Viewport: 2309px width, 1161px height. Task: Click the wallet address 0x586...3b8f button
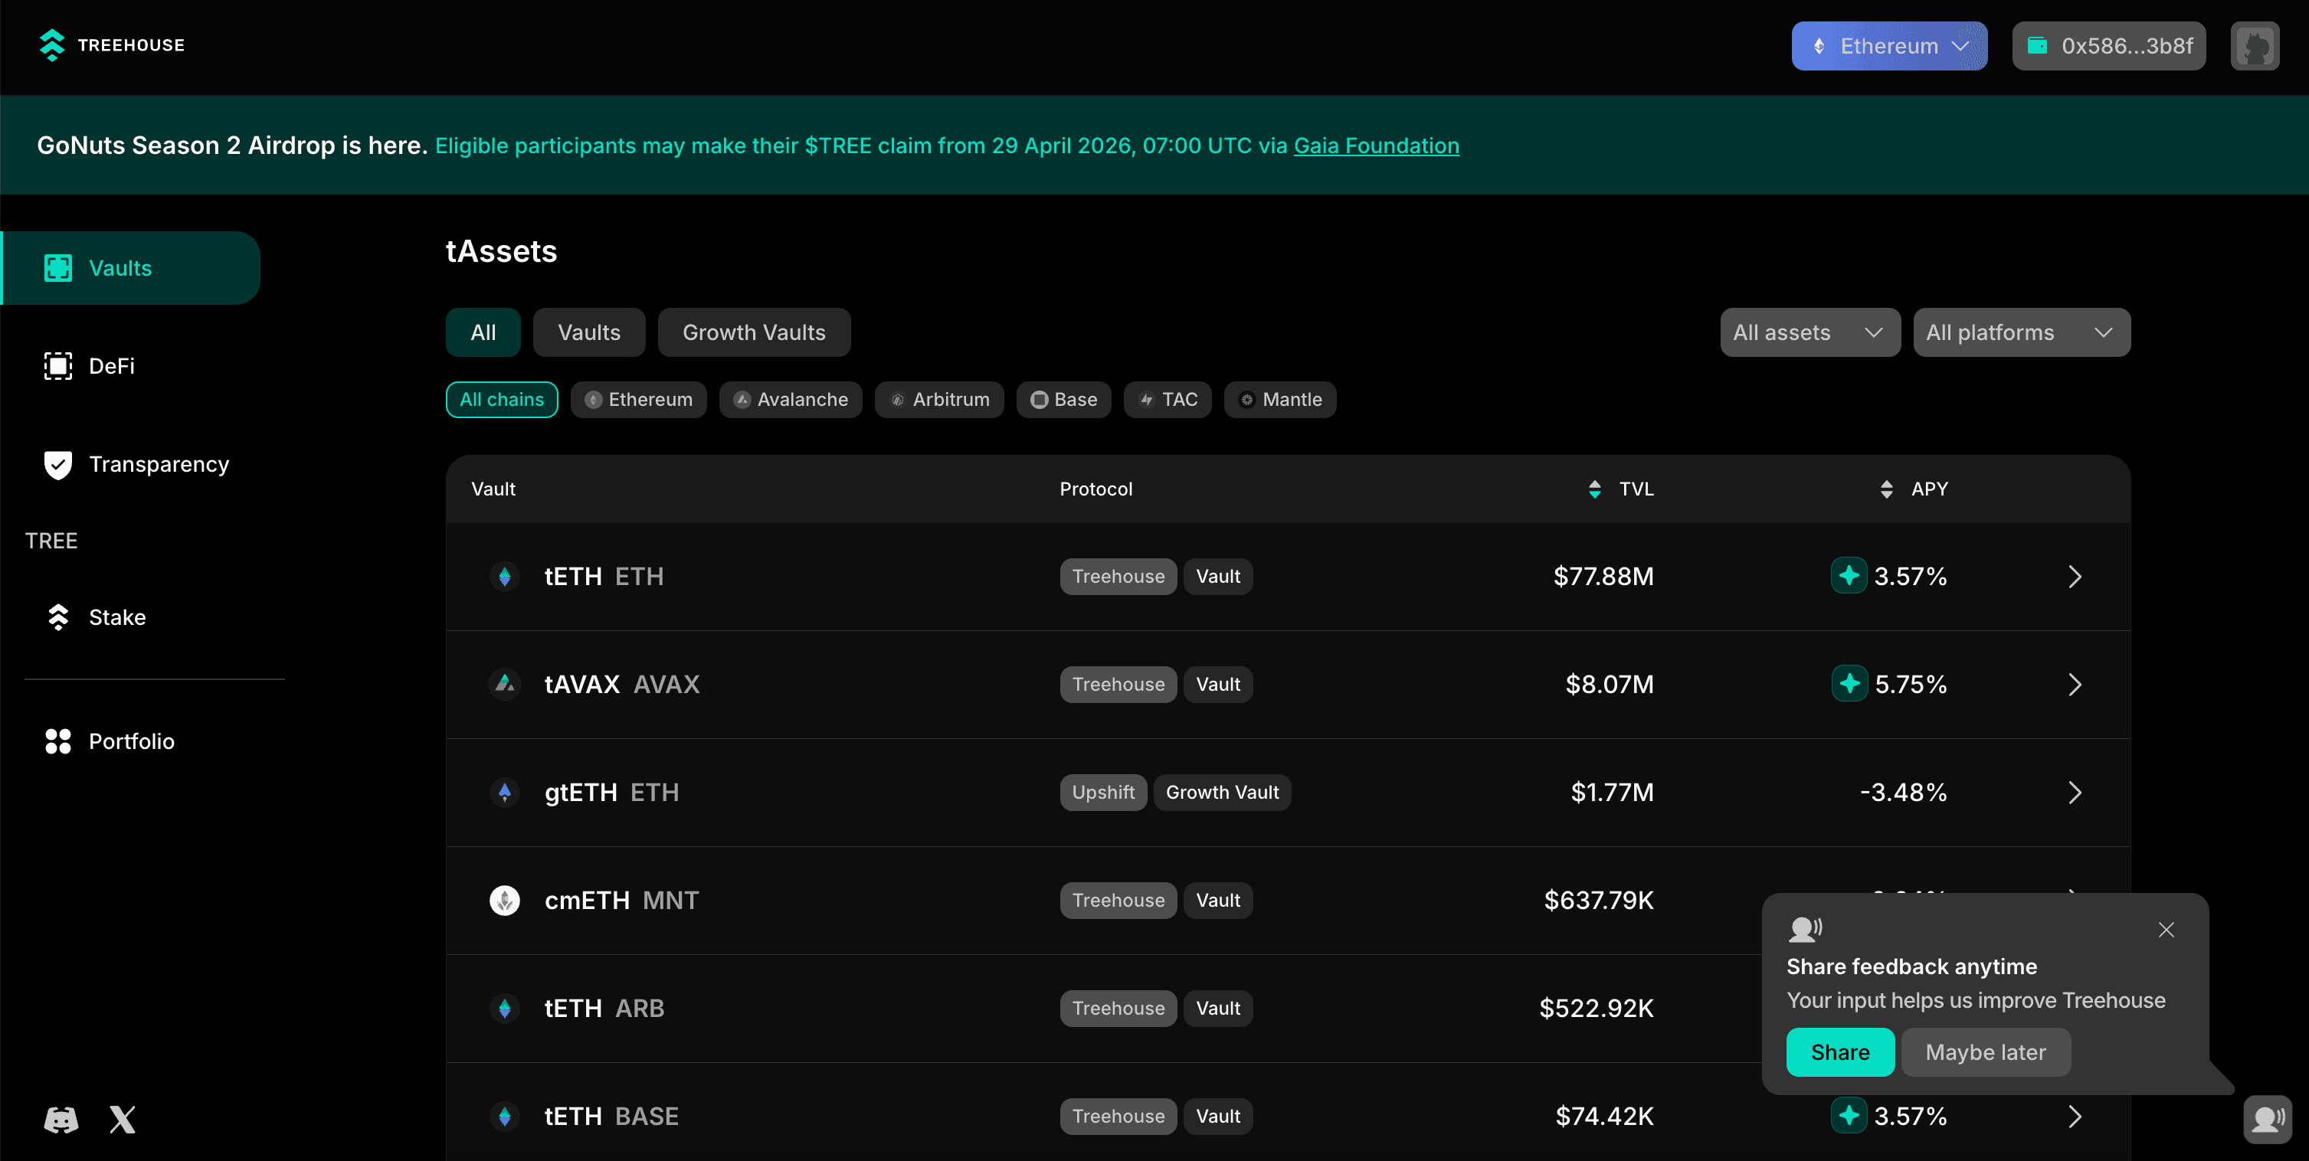tap(2109, 46)
